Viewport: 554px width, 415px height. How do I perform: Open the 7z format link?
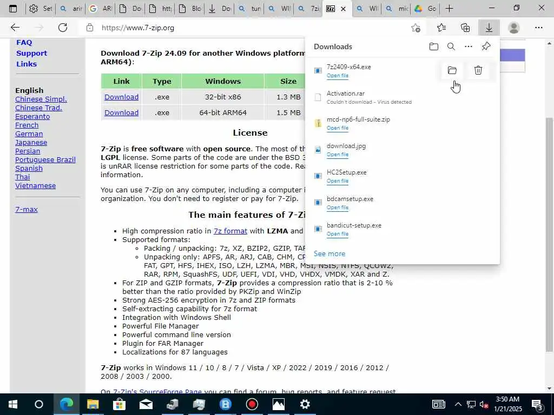tap(230, 231)
